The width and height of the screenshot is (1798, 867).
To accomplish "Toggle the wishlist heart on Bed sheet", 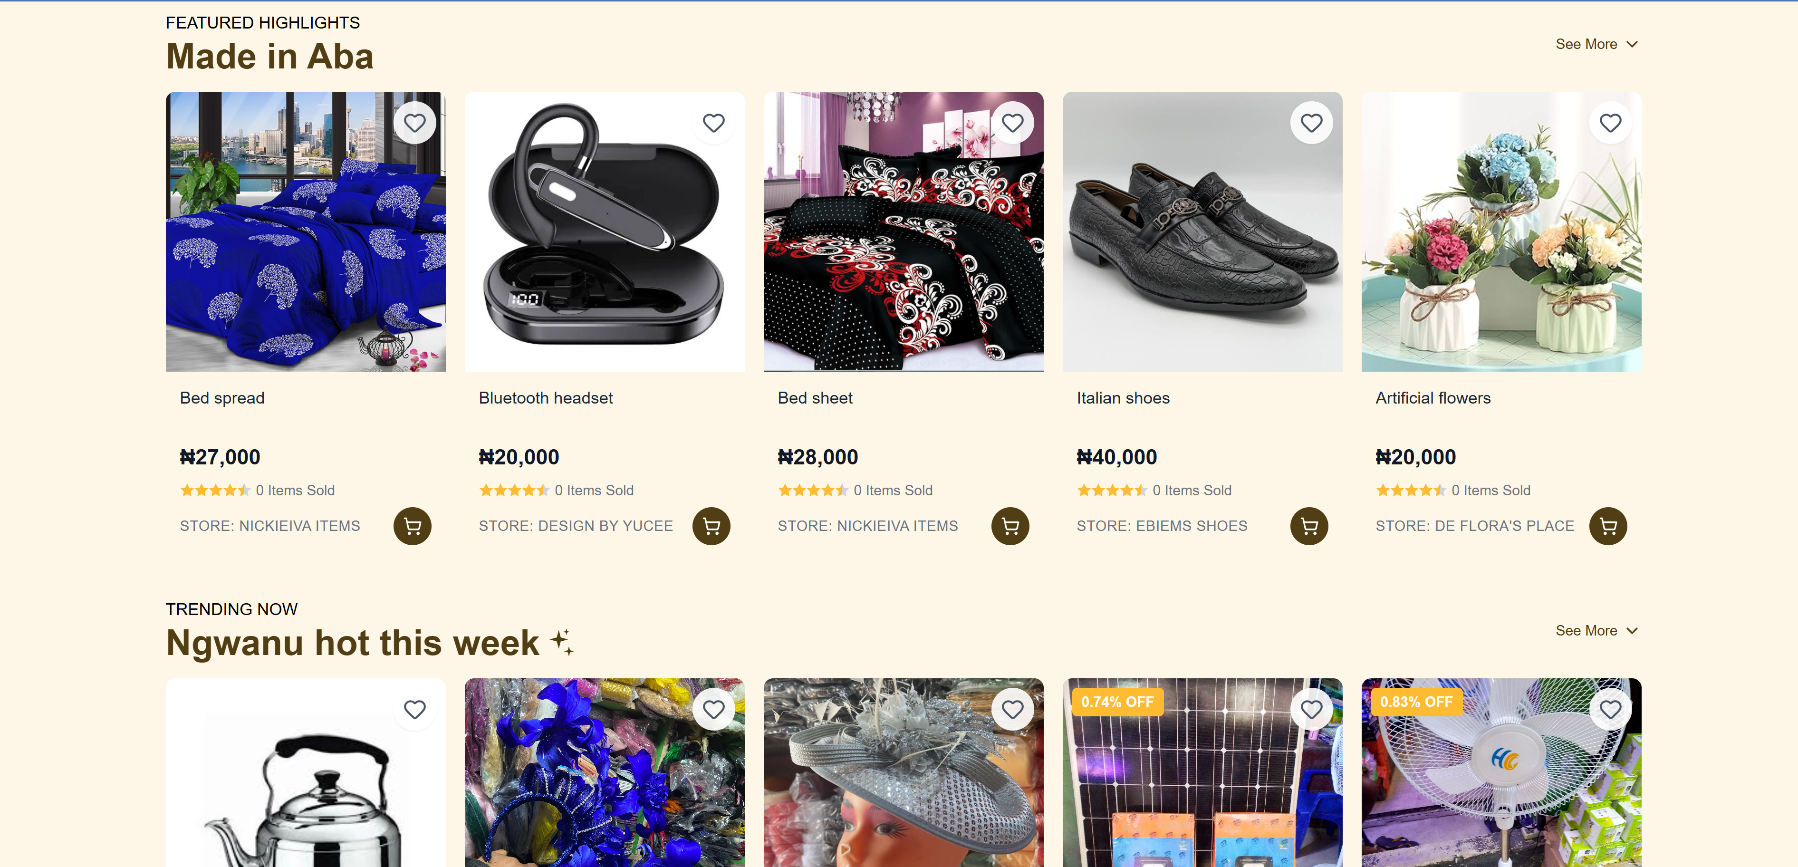I will coord(1013,122).
